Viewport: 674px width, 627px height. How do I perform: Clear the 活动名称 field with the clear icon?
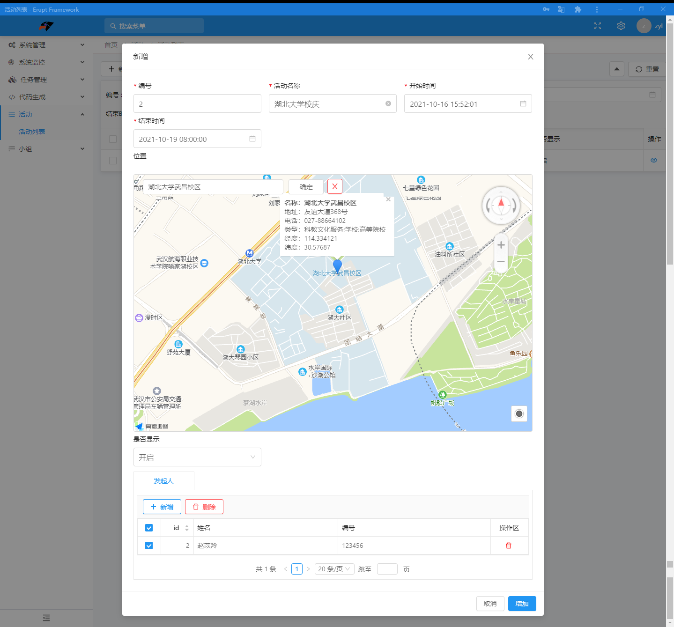388,103
